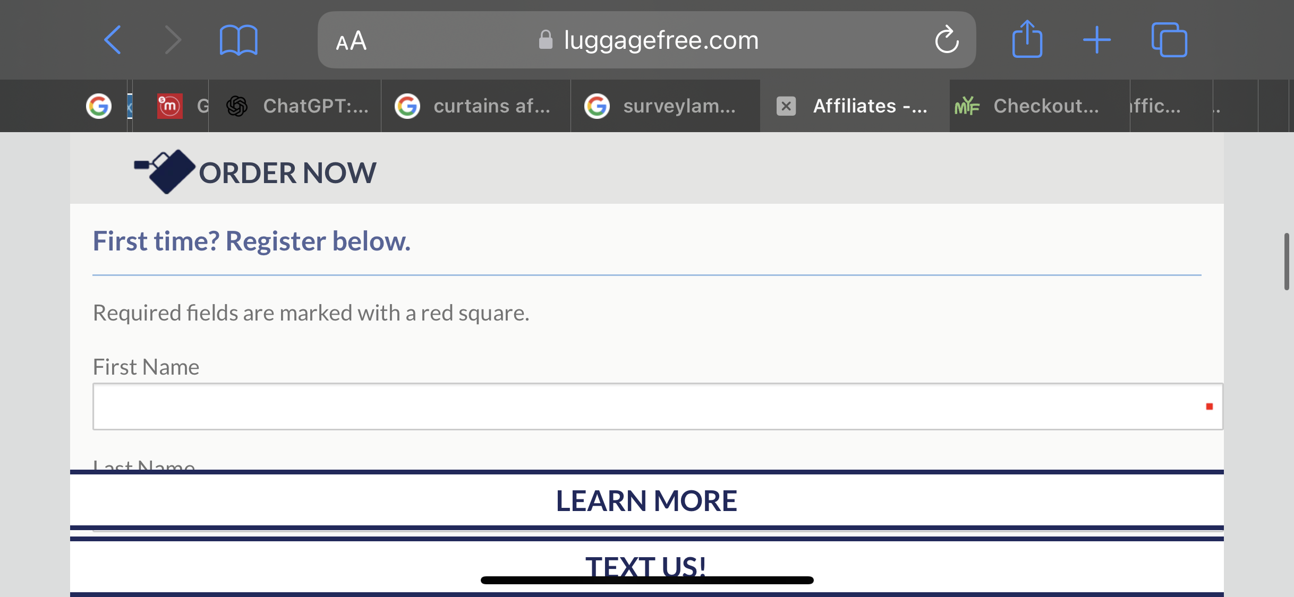Open the share sheet icon
The height and width of the screenshot is (597, 1294).
tap(1027, 39)
